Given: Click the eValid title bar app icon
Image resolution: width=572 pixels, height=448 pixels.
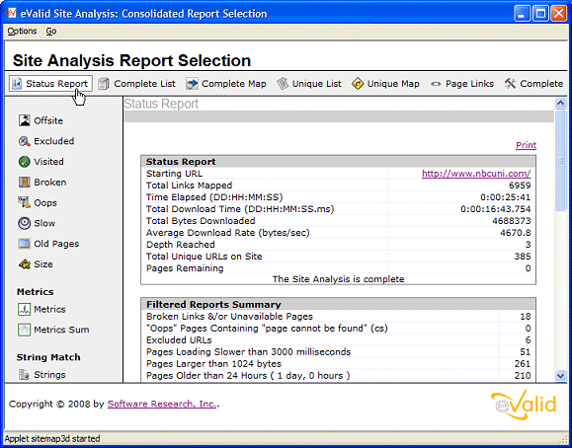Looking at the screenshot, I should tap(11, 14).
